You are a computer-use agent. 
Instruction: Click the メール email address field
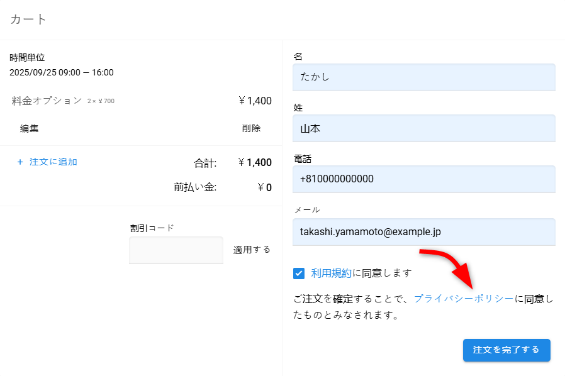pyautogui.click(x=423, y=232)
